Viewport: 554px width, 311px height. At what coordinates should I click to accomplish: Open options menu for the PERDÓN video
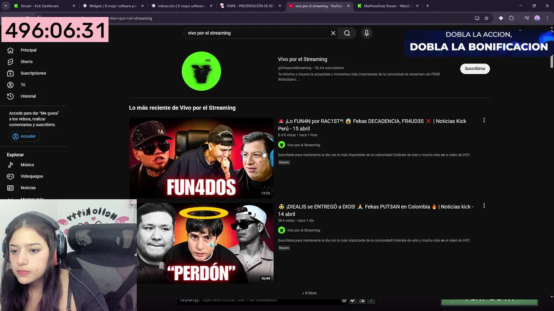484,206
